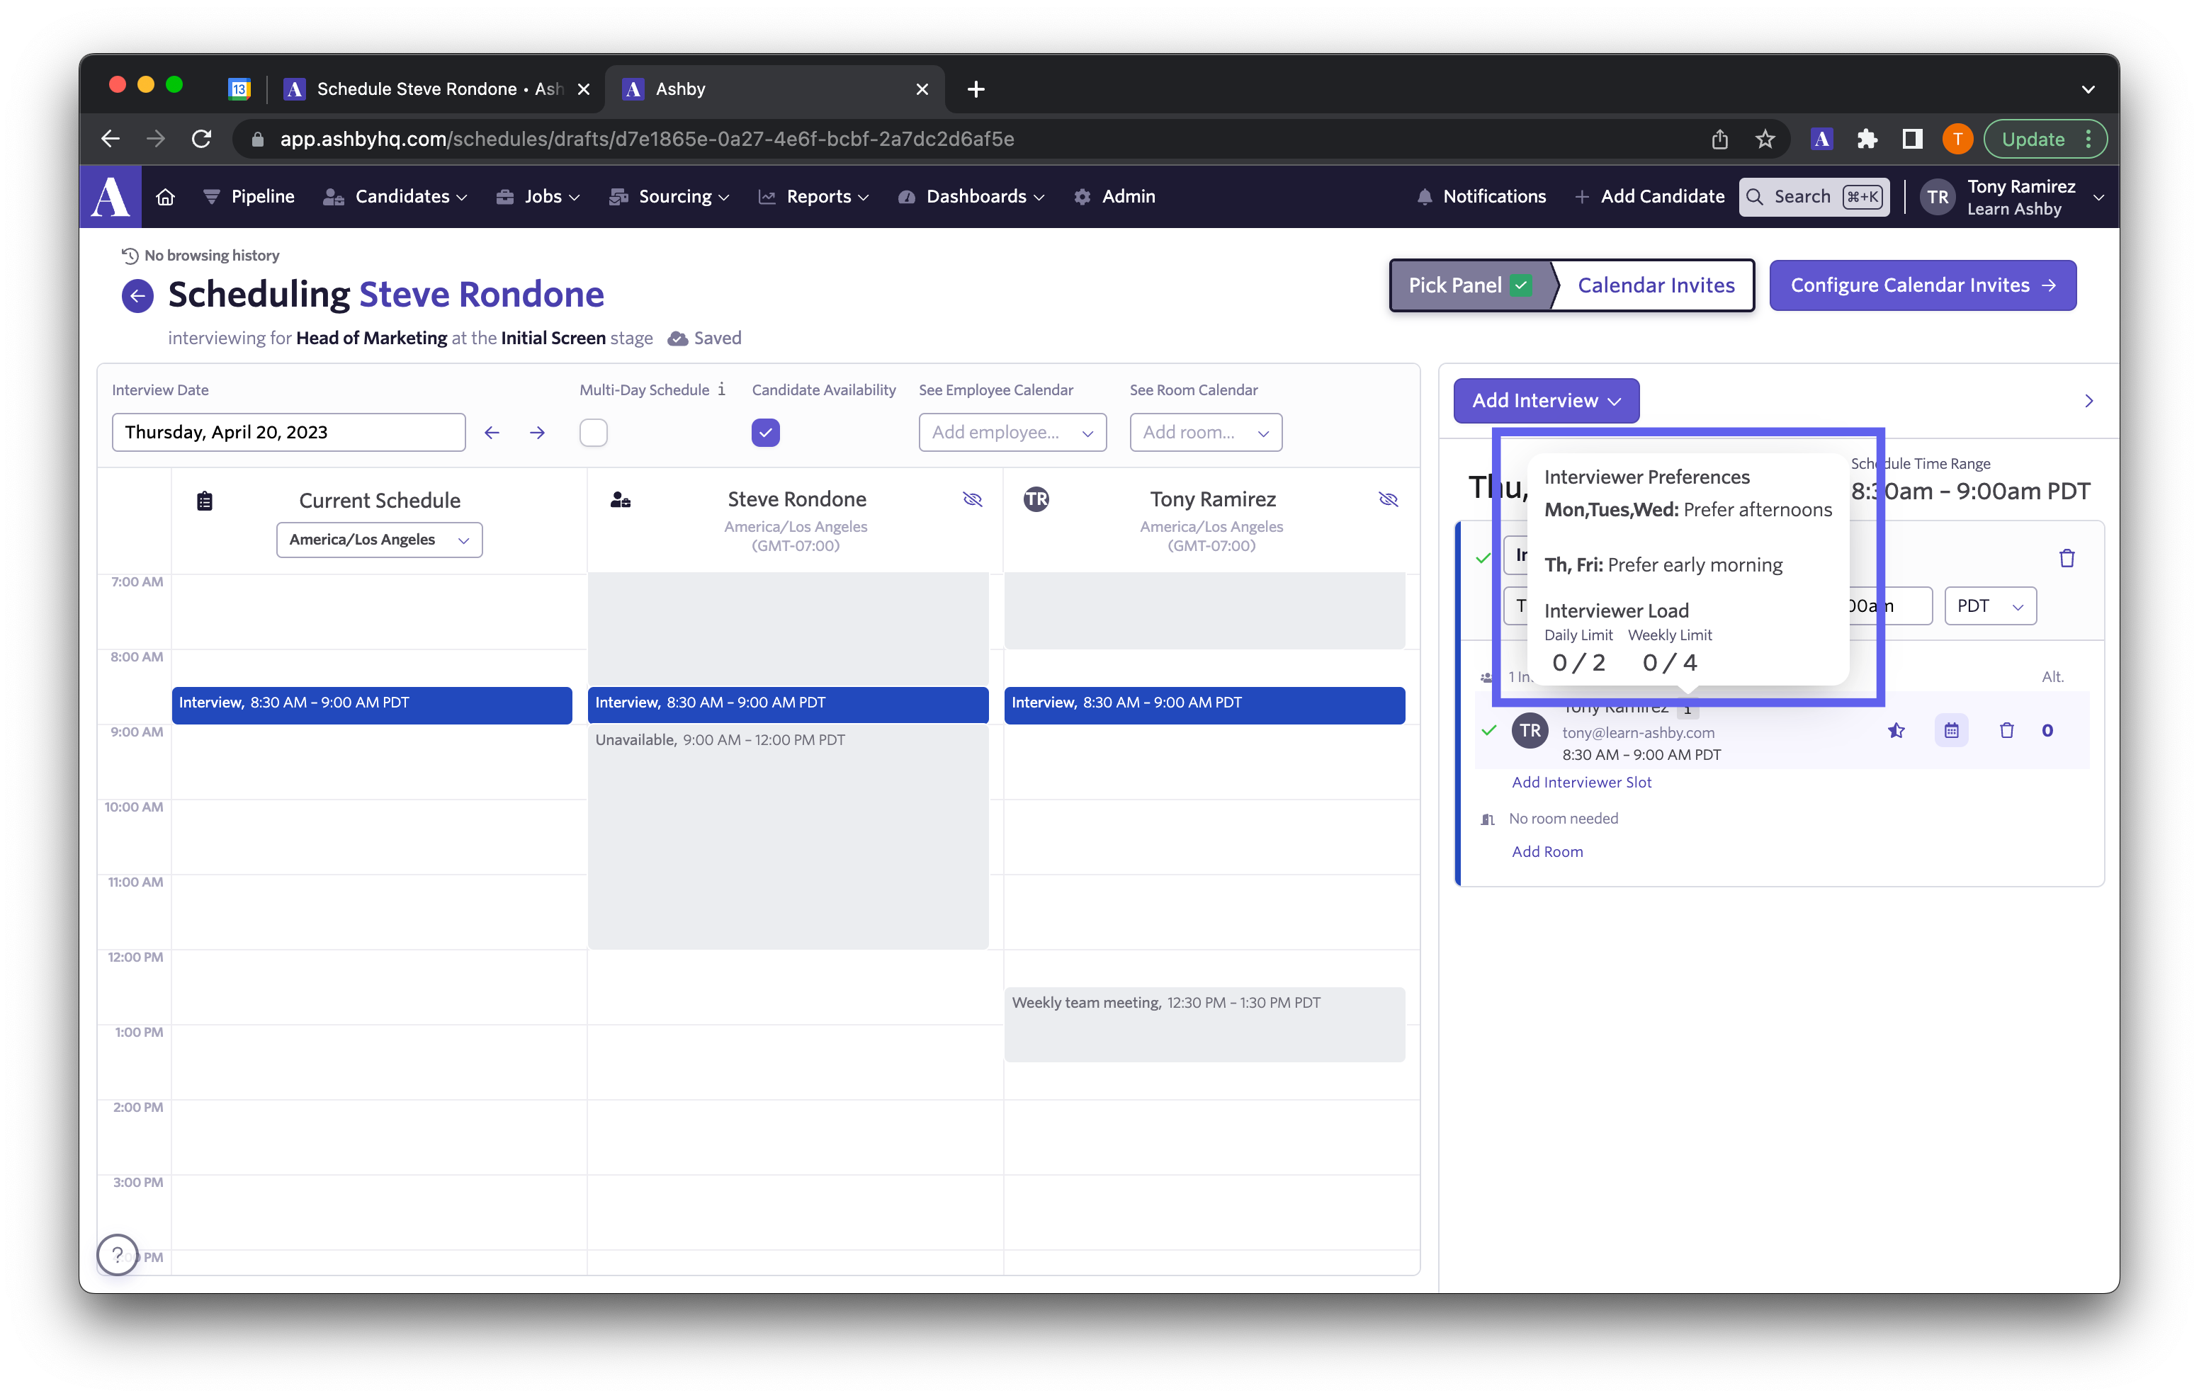Open the Dashboards menu
Screen dimensions: 2199x1398
coord(971,196)
